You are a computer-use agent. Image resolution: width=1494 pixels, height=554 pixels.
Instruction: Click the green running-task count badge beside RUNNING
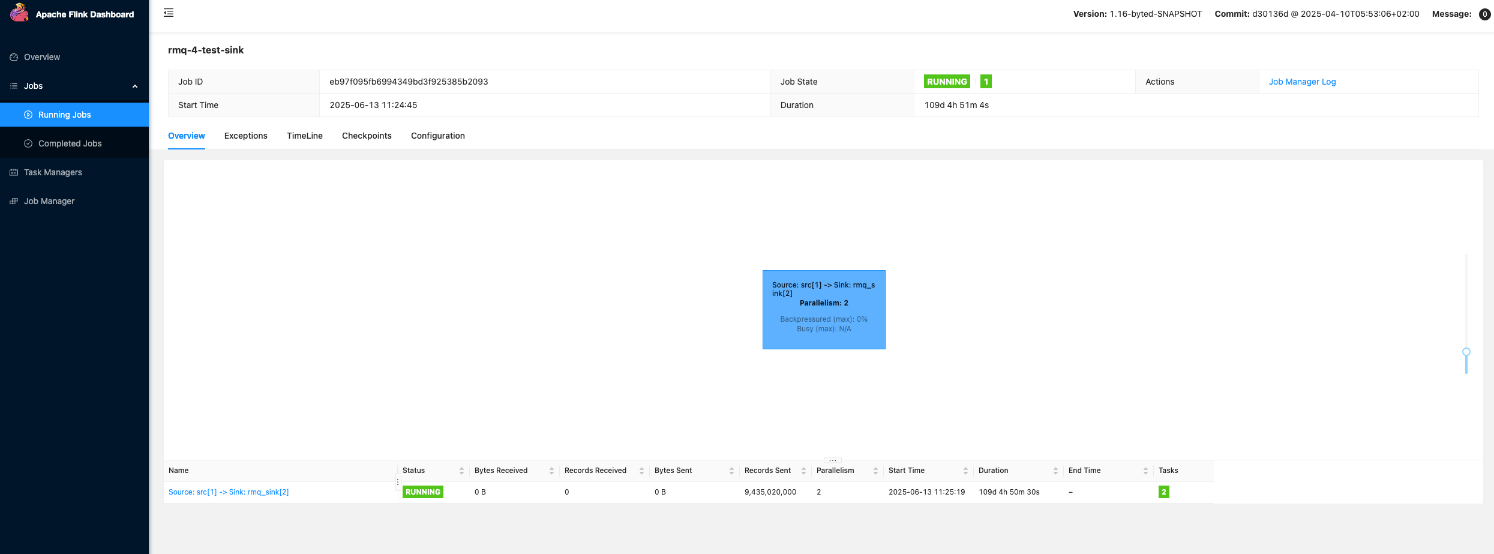(x=986, y=82)
